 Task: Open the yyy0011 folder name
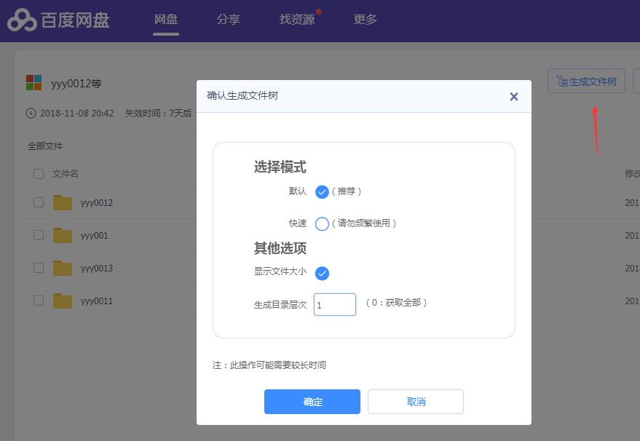(x=97, y=301)
